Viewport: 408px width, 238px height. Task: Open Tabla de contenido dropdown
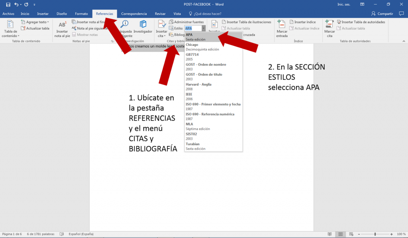[x=10, y=29]
